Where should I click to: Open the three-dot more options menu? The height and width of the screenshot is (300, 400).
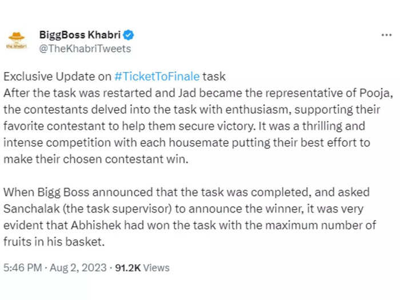tap(386, 35)
